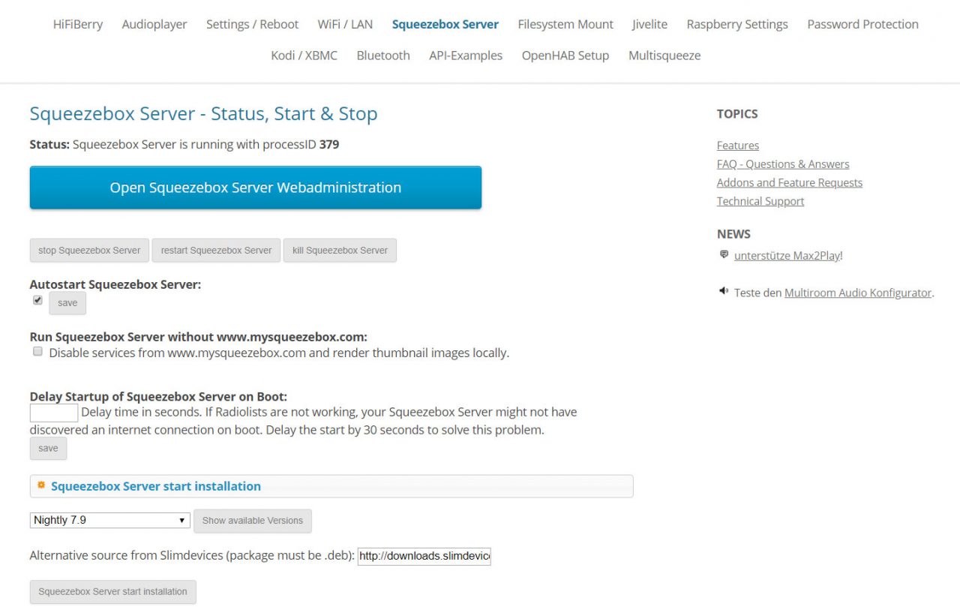Open the Nightly 7.9 version dropdown
The height and width of the screenshot is (616, 960).
click(x=110, y=520)
